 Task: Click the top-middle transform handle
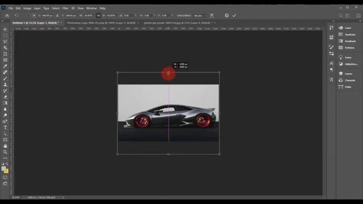tap(168, 73)
